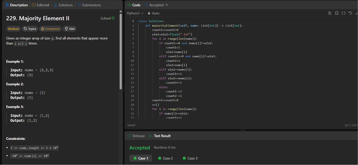Click the 'Saved' status text
This screenshot has width=358, height=165.
(x=131, y=125)
